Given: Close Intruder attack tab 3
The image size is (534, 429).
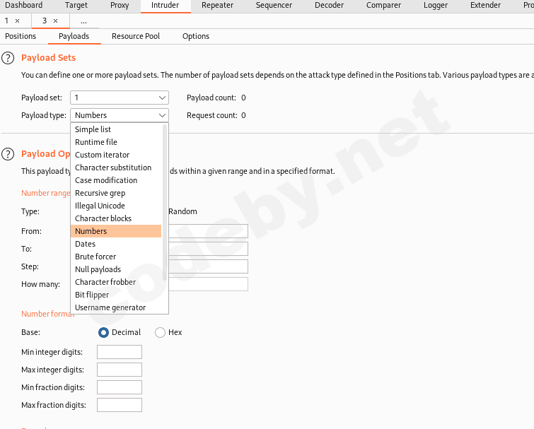Looking at the screenshot, I should (x=55, y=20).
